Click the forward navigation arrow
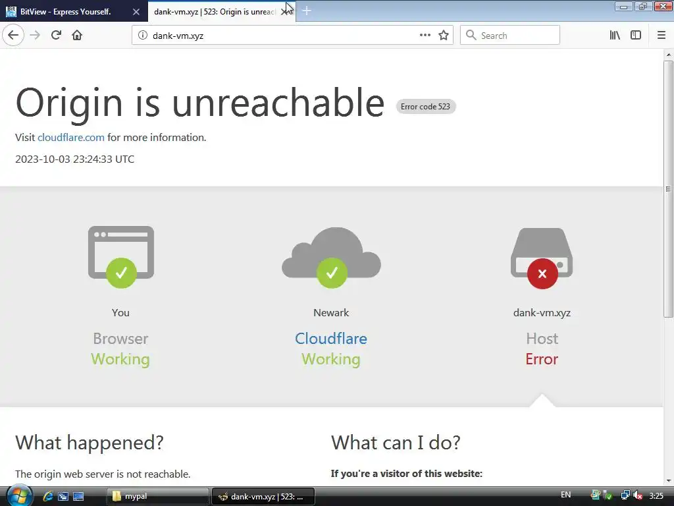 [x=36, y=36]
